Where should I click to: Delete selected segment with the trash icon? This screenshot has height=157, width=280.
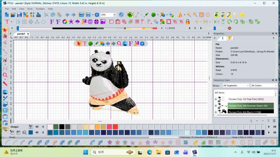274,121
